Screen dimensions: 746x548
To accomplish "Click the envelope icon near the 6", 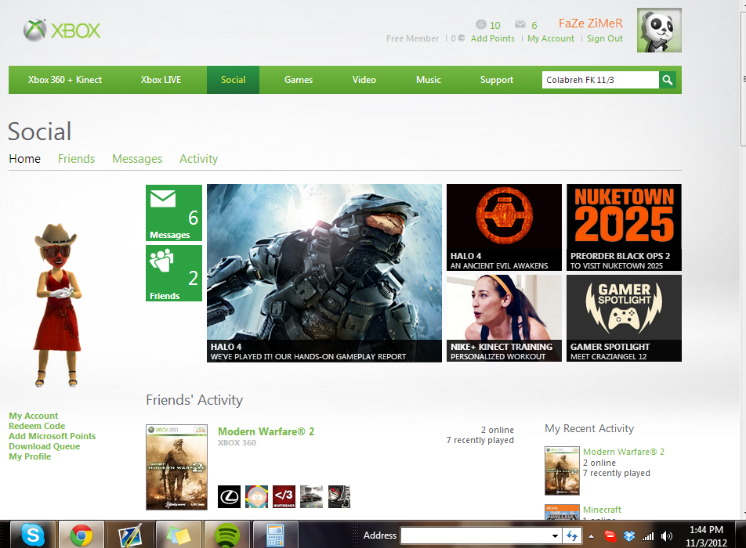I will (520, 24).
